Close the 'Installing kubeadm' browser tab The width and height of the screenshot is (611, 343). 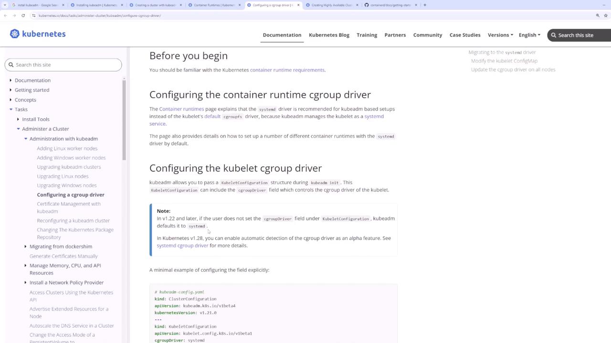pyautogui.click(x=122, y=5)
